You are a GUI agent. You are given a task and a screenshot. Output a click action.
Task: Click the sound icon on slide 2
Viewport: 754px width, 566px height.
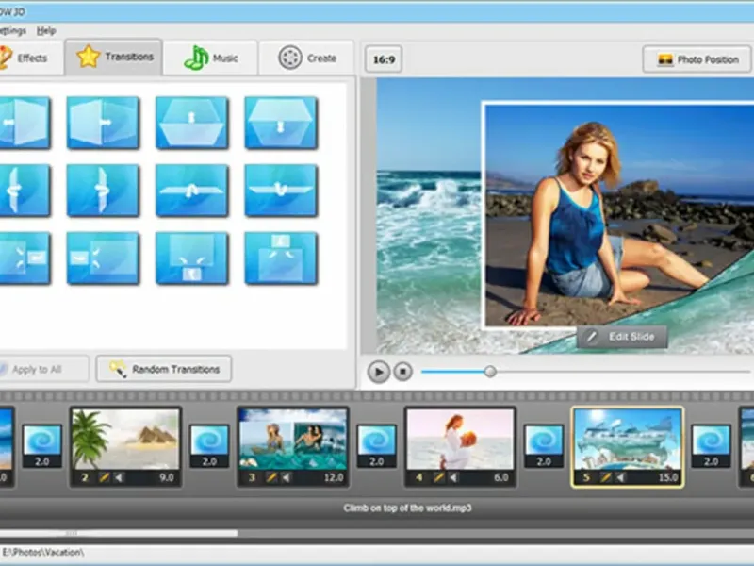119,477
